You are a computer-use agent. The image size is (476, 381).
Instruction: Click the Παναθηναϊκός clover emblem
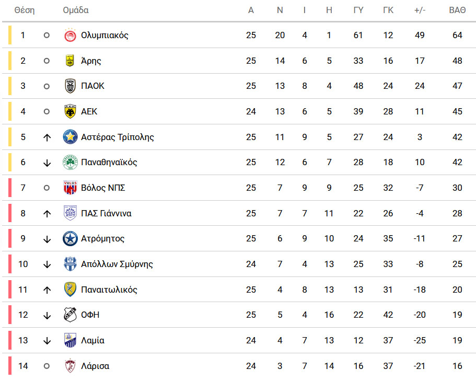[70, 162]
